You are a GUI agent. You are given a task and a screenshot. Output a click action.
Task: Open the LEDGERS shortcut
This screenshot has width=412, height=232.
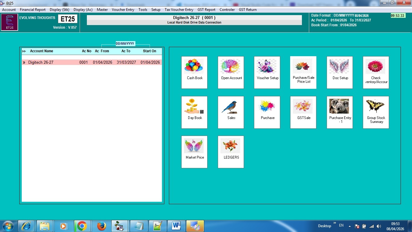(231, 152)
